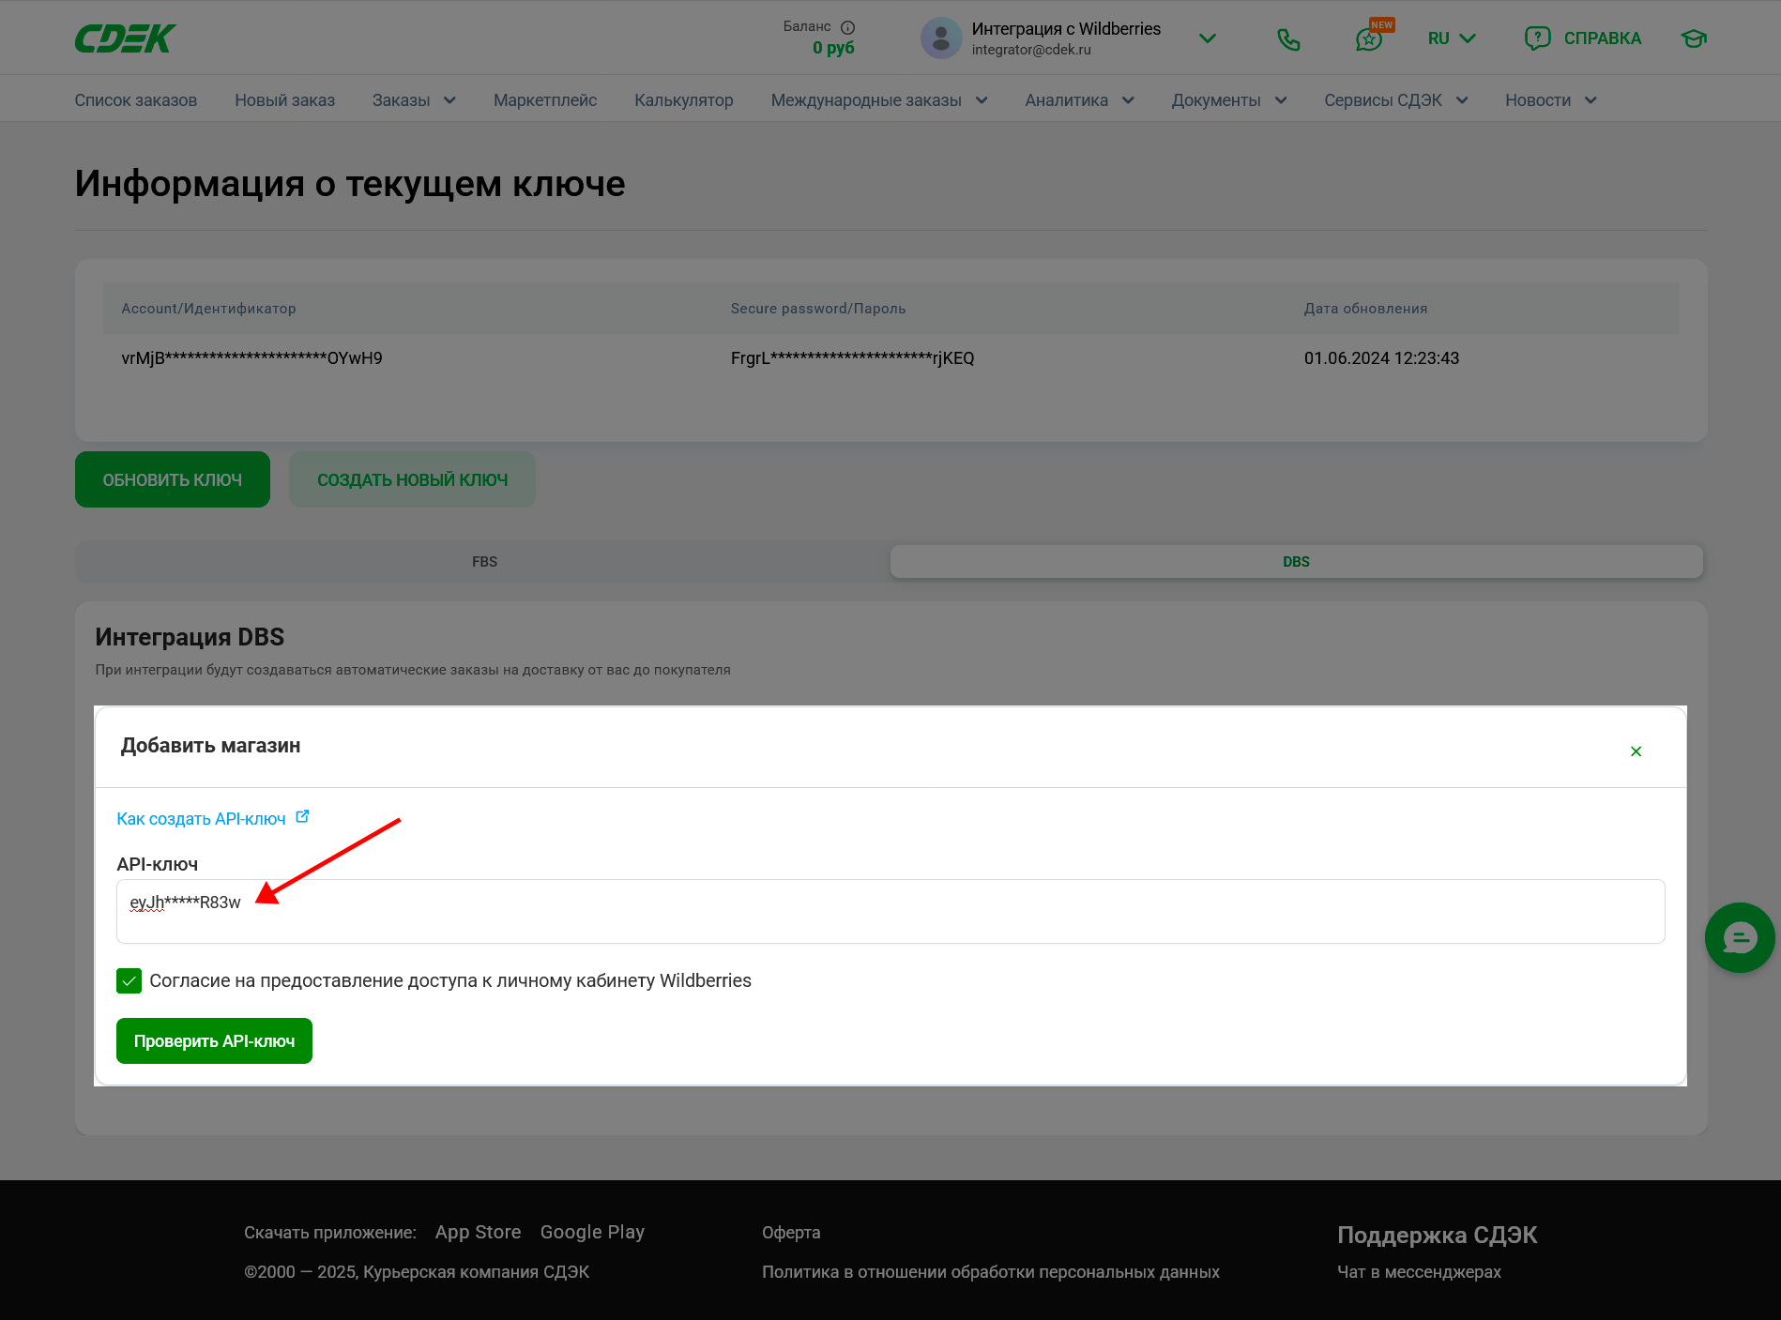1781x1320 pixels.
Task: Toggle Wildberries access consent checkbox
Action: point(129,980)
